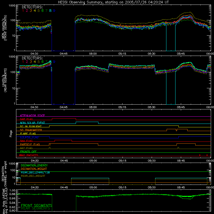Click the Flags vertical axis title
214x214 pixels.
tap(11, 133)
